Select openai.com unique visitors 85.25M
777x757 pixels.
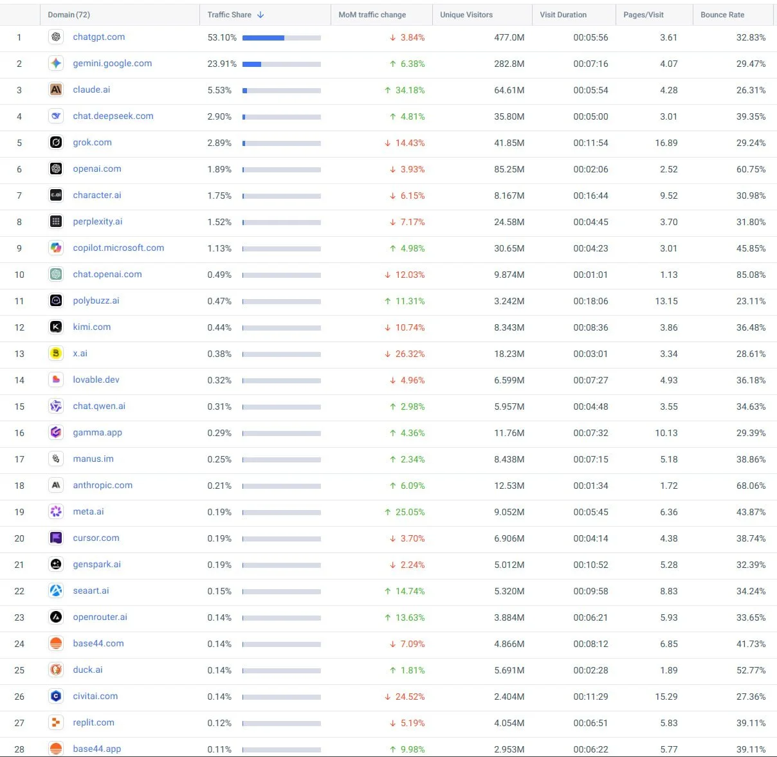[x=509, y=170]
